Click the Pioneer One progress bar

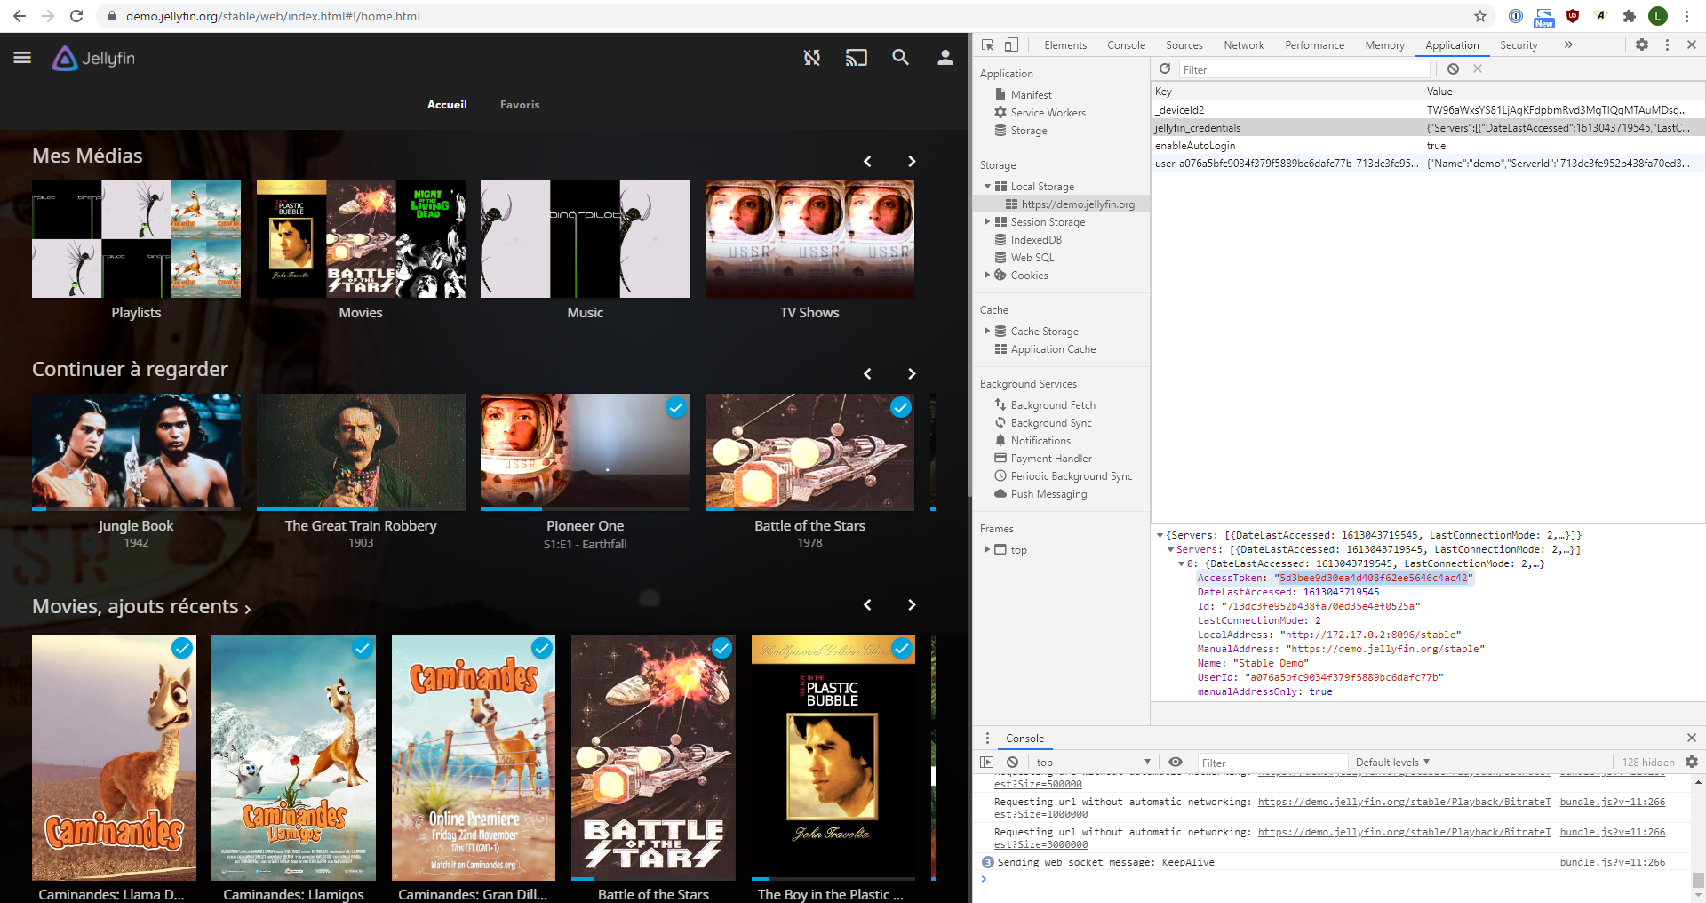pyautogui.click(x=585, y=509)
